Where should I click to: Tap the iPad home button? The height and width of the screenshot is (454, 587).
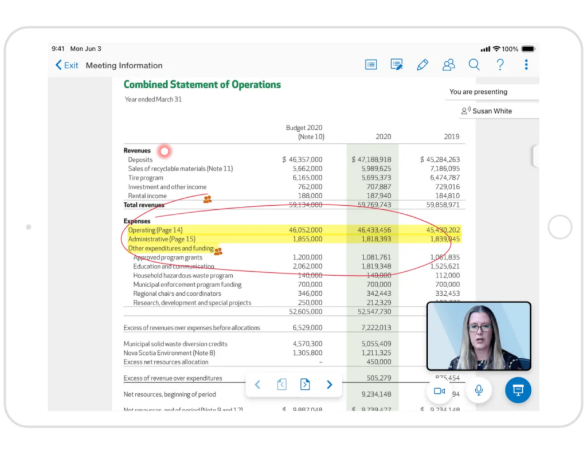559,227
